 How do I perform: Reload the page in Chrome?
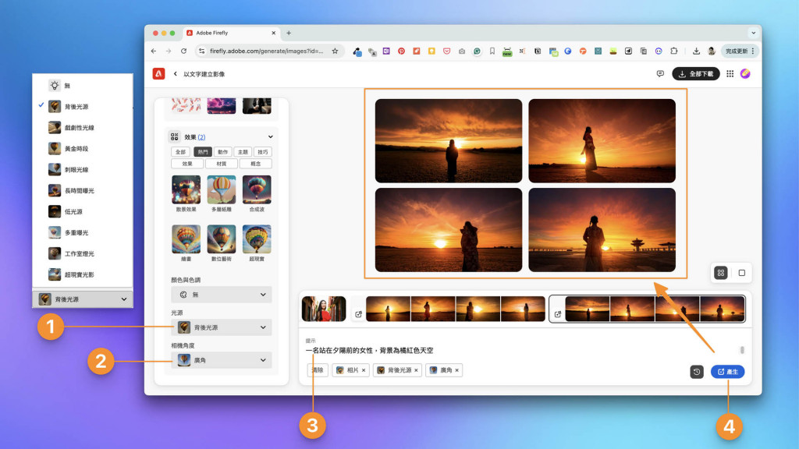pos(183,51)
